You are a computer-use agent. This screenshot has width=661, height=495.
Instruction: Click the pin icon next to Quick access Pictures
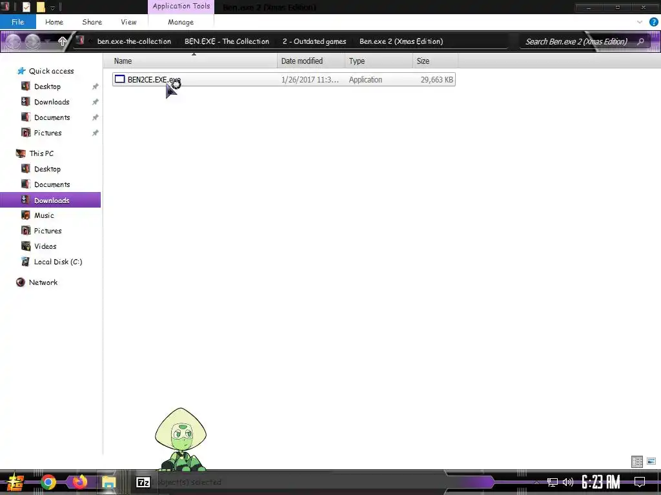(x=96, y=133)
